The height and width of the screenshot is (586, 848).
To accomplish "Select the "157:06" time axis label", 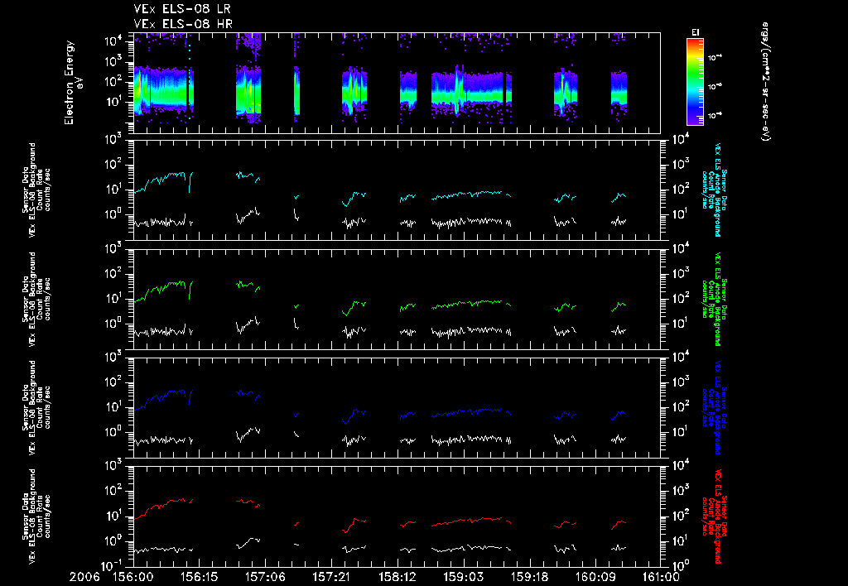I will [266, 578].
